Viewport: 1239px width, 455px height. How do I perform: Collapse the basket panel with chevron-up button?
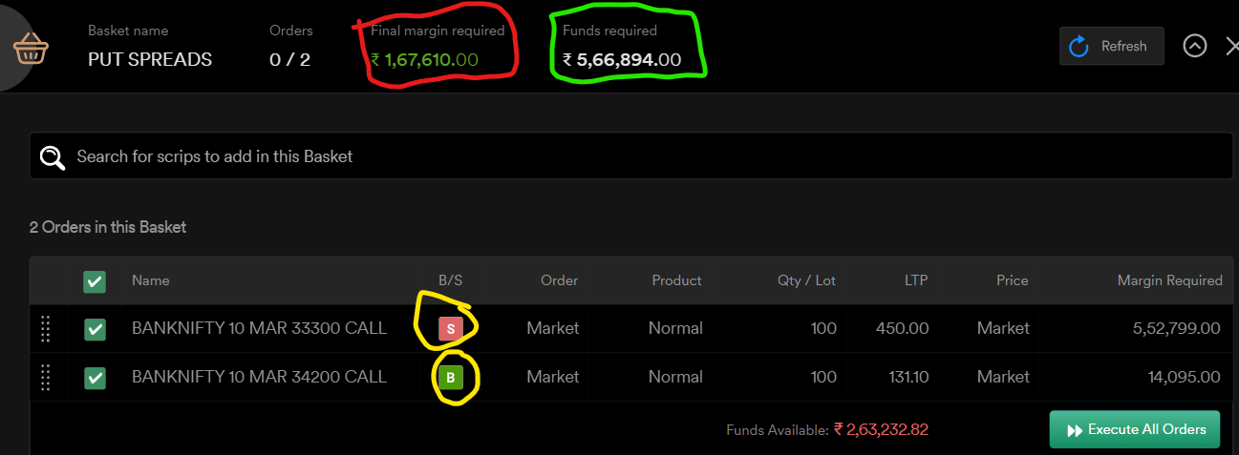[x=1195, y=46]
